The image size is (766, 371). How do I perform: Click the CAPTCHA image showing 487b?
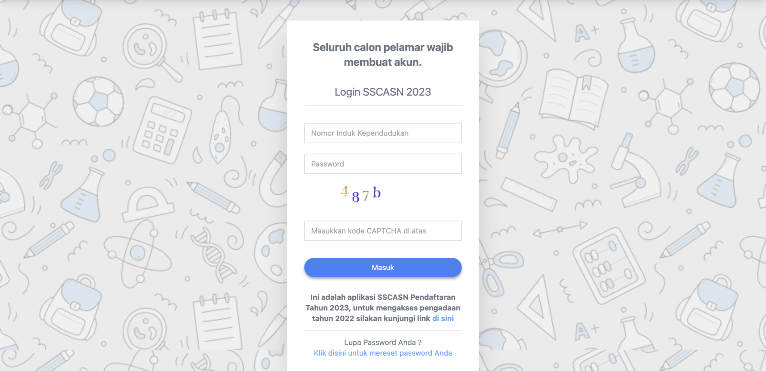coord(361,194)
